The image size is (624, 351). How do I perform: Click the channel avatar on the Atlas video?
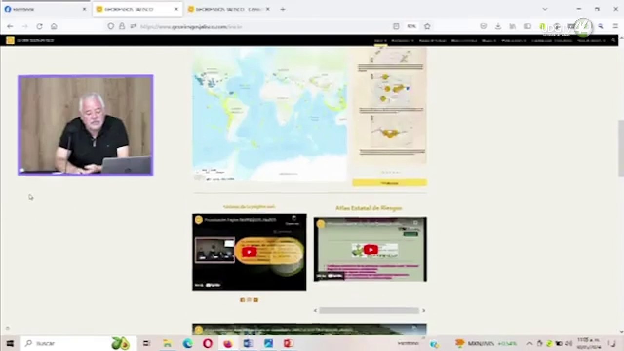pyautogui.click(x=321, y=224)
